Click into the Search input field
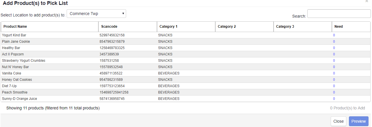The image size is (372, 127). pyautogui.click(x=339, y=14)
